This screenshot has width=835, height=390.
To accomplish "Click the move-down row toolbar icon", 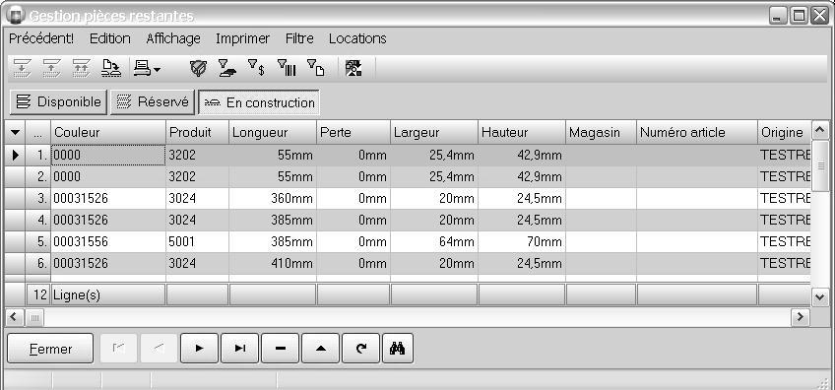I will (x=22, y=68).
